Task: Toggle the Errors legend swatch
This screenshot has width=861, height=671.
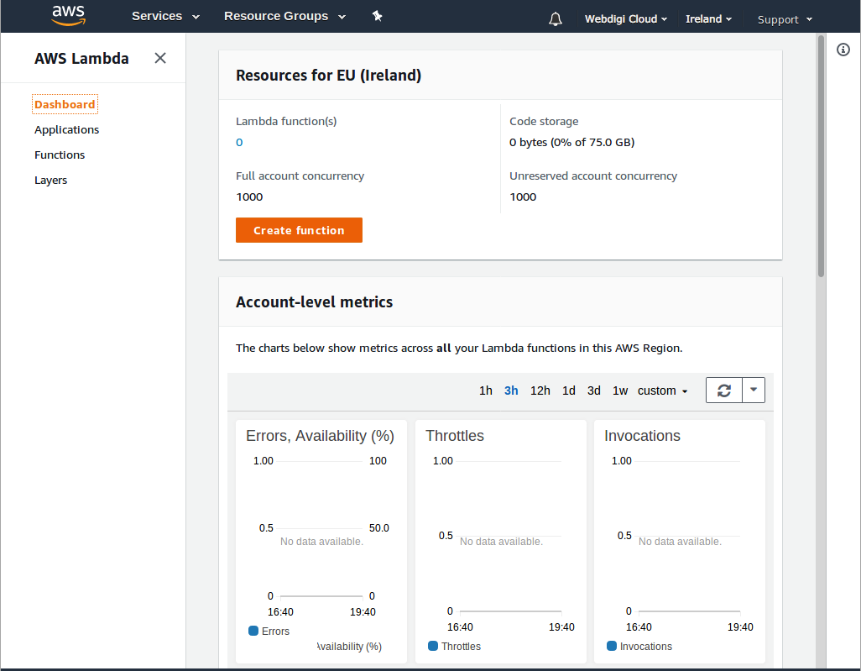Action: click(253, 631)
